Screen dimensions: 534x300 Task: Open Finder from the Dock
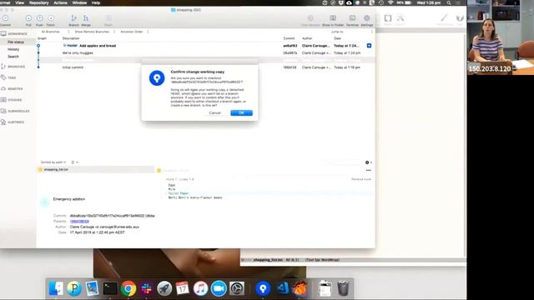pyautogui.click(x=56, y=288)
